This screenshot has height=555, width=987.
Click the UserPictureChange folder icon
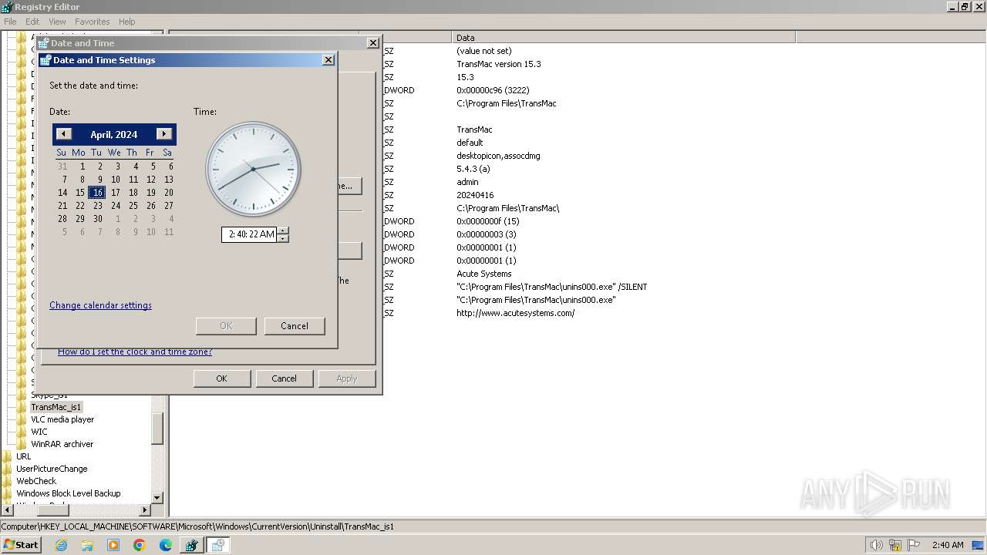(8, 469)
